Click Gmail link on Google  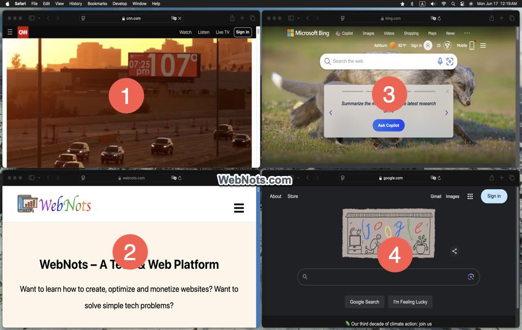coord(436,196)
